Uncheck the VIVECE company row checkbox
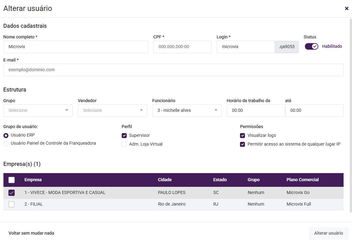 click(12, 193)
